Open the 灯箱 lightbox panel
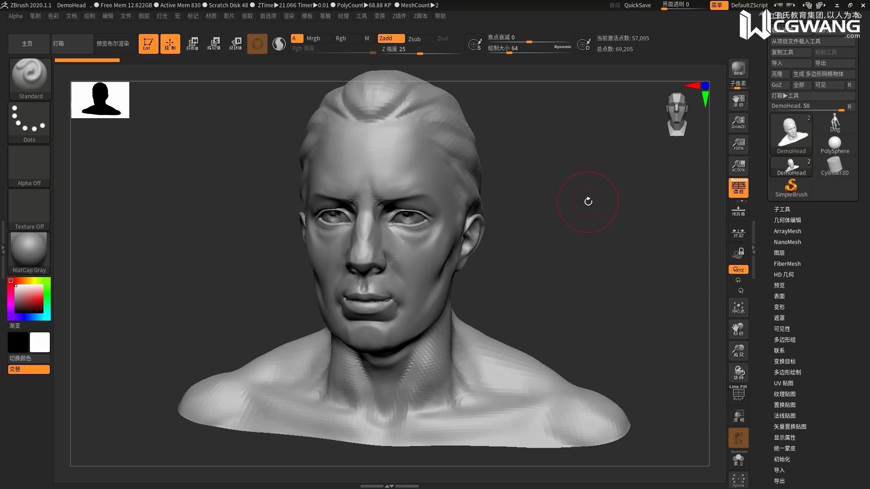The width and height of the screenshot is (870, 489). click(59, 43)
